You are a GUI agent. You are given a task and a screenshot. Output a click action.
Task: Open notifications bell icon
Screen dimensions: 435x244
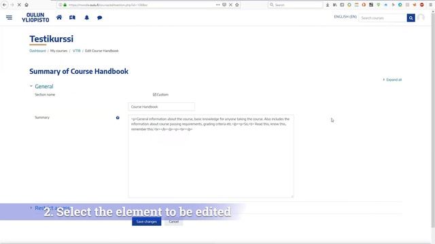pos(87,18)
